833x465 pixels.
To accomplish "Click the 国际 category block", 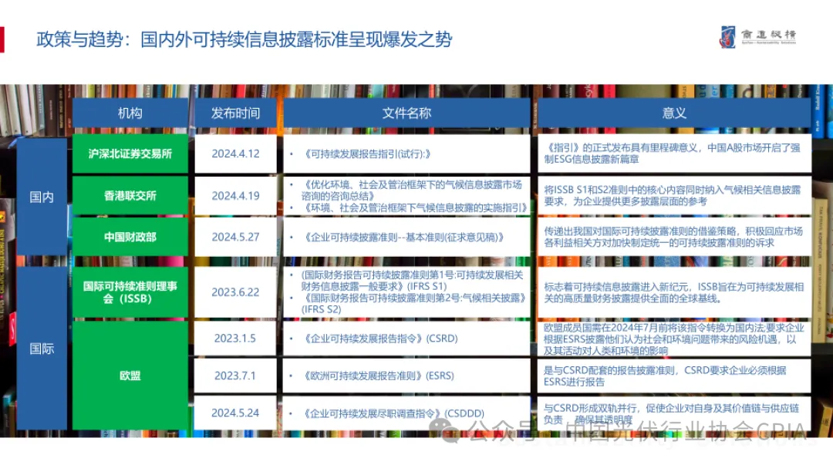I will tap(42, 349).
